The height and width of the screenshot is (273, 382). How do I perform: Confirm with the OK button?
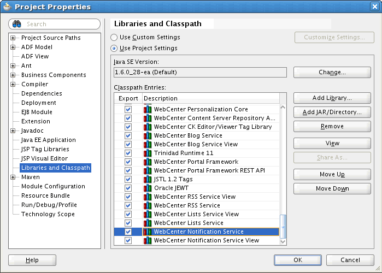298,260
